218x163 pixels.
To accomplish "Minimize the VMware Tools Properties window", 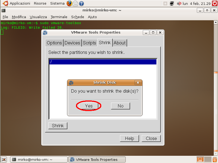I will pos(146,32).
